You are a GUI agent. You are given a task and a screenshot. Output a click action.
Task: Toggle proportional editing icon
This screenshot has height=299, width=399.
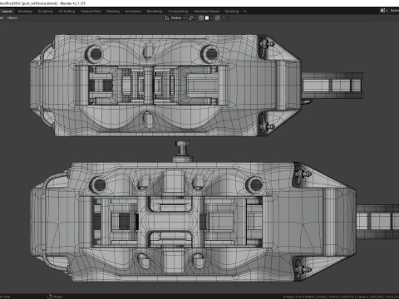[218, 18]
